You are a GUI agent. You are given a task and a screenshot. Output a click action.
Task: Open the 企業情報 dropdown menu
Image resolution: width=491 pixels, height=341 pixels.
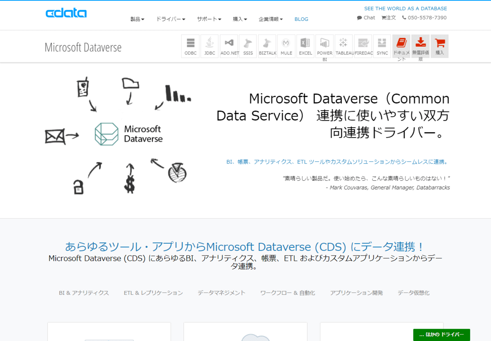coord(271,19)
